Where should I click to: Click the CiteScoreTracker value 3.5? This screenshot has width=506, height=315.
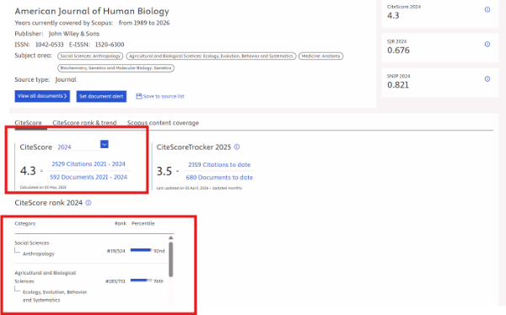[x=164, y=171]
